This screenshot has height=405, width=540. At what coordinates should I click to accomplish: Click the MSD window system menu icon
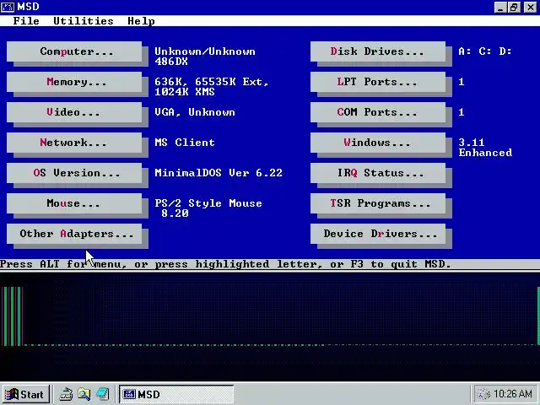(x=8, y=7)
